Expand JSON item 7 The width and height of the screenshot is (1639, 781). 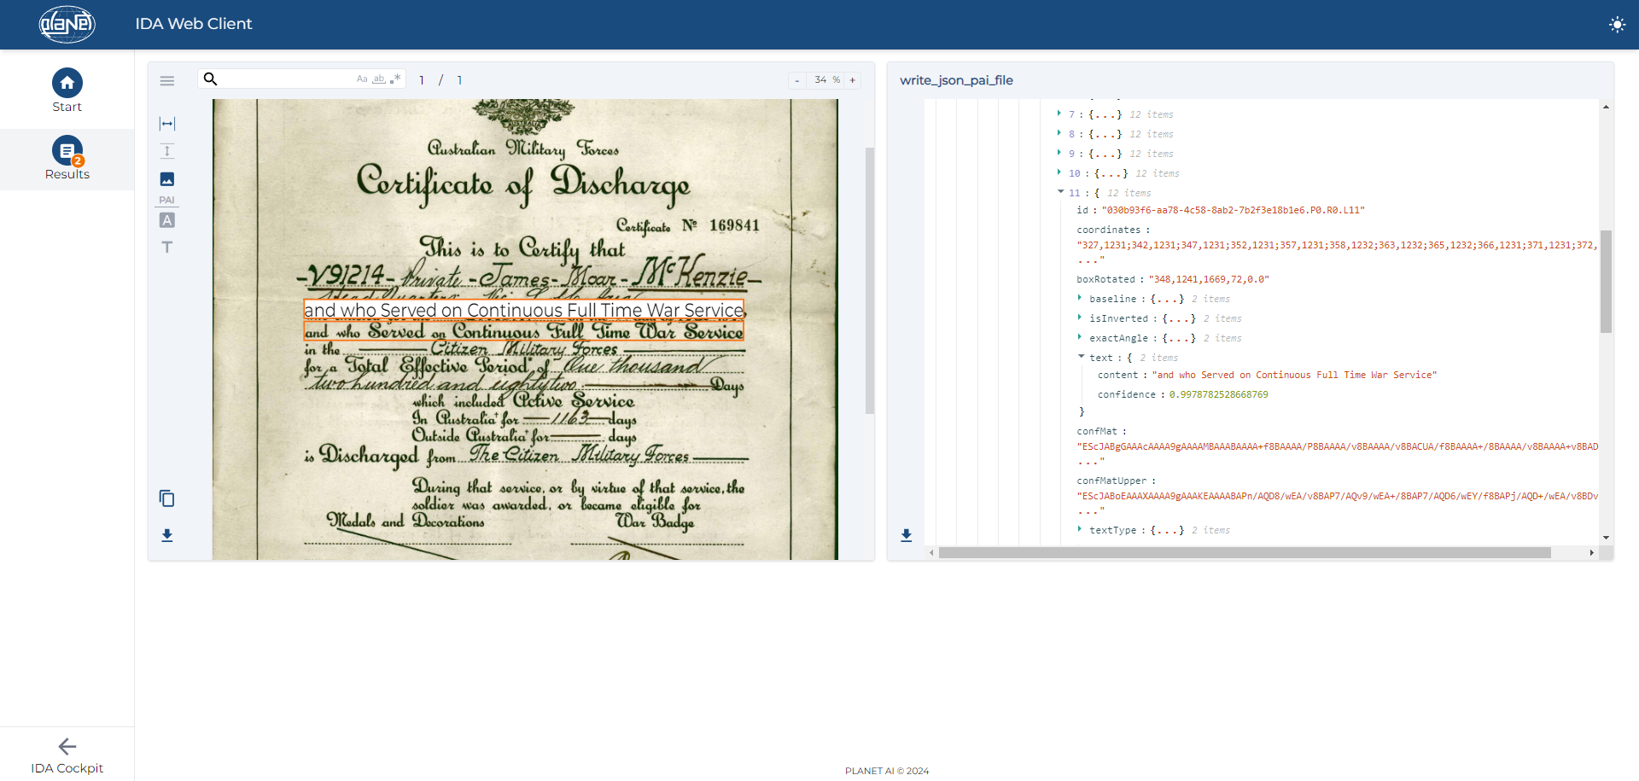coord(1059,114)
